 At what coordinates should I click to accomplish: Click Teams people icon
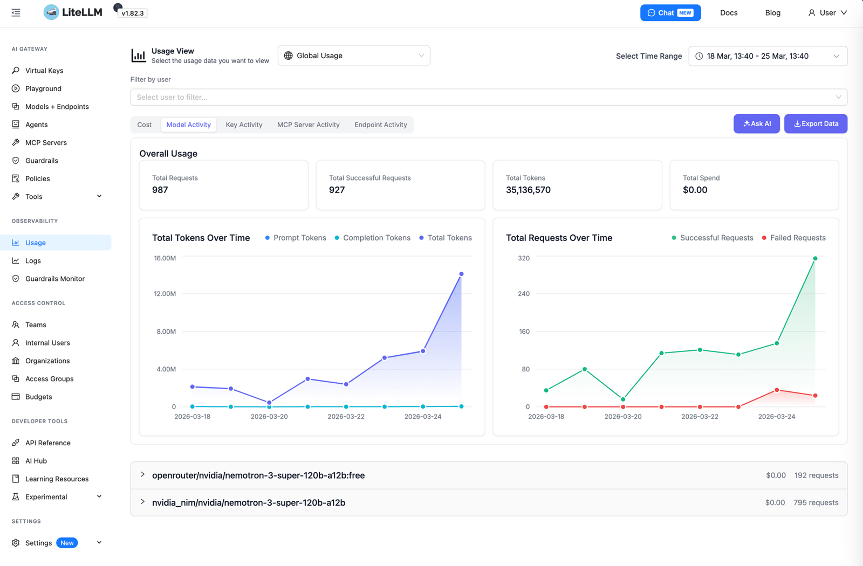(x=16, y=325)
